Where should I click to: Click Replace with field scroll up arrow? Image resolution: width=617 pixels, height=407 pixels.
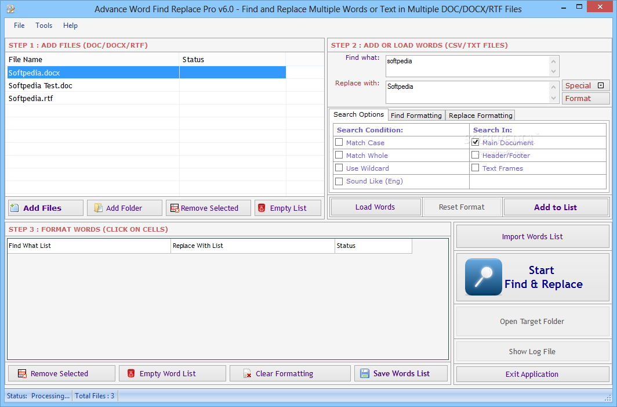click(x=554, y=87)
